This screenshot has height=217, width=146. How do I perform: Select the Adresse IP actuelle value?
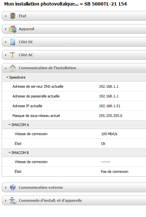(110, 106)
